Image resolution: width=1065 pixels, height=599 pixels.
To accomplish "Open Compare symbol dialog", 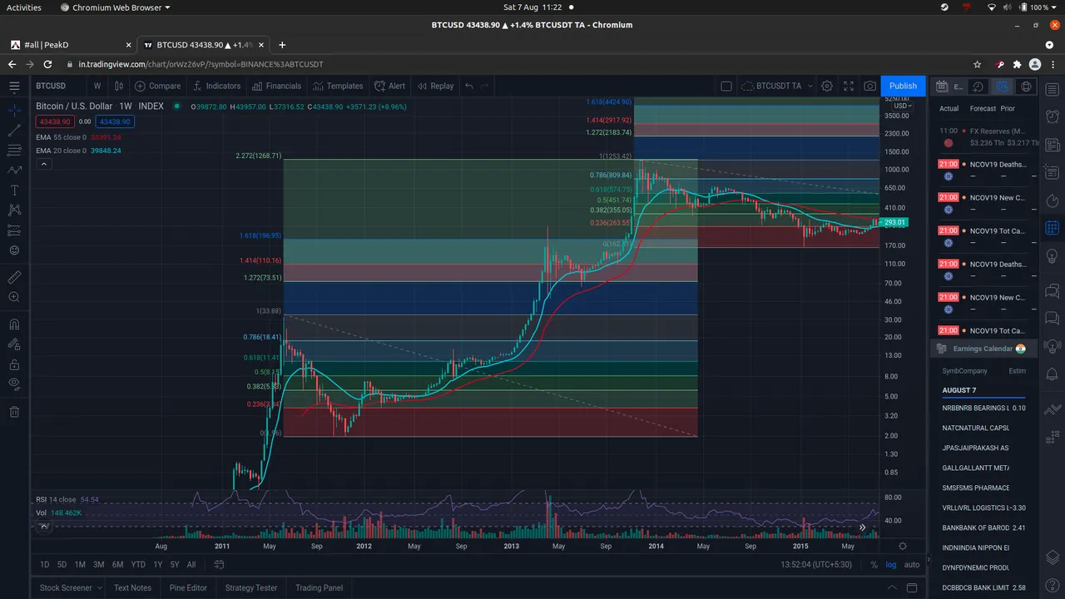I will coord(157,86).
